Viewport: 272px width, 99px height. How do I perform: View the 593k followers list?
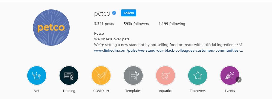(136, 24)
